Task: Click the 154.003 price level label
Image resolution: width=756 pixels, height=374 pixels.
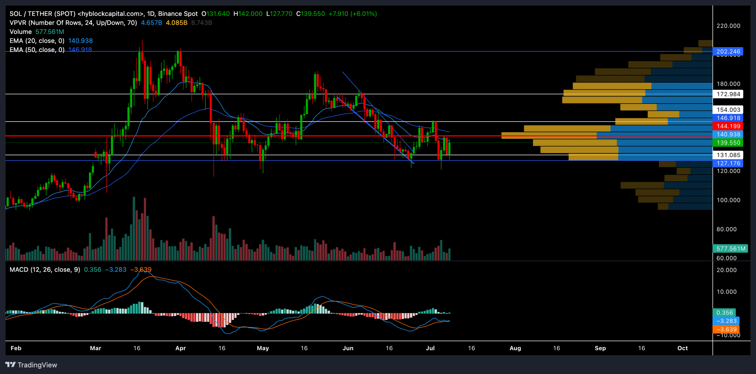Action: (x=728, y=110)
